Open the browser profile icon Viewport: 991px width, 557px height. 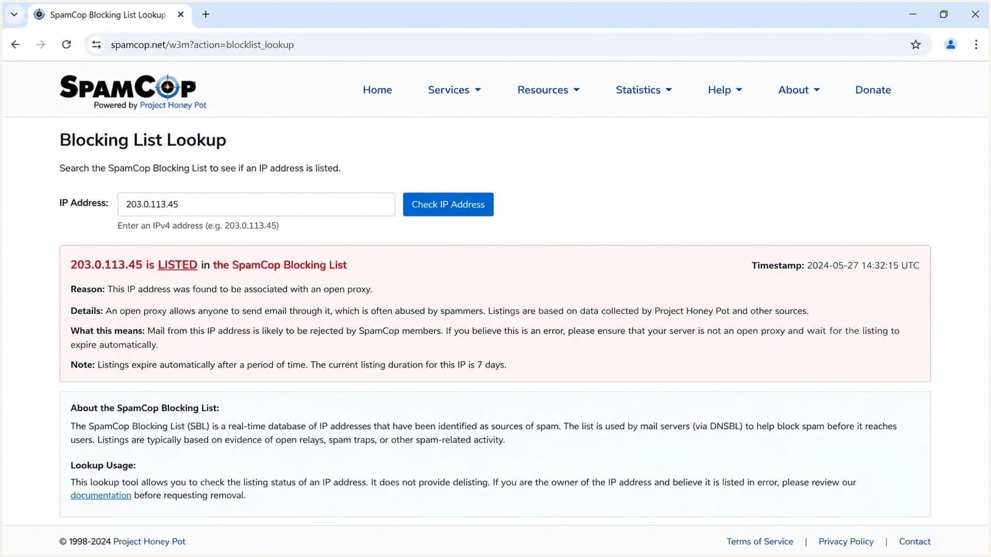(950, 44)
